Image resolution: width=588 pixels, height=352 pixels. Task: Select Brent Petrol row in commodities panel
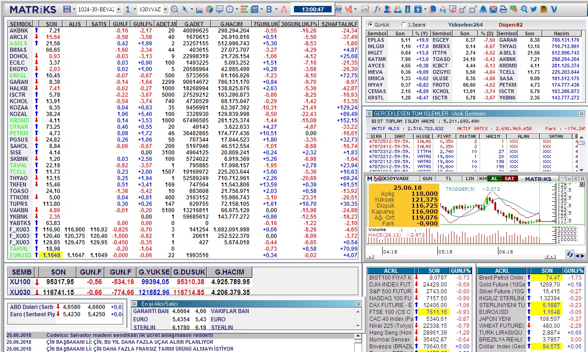[x=531, y=277]
